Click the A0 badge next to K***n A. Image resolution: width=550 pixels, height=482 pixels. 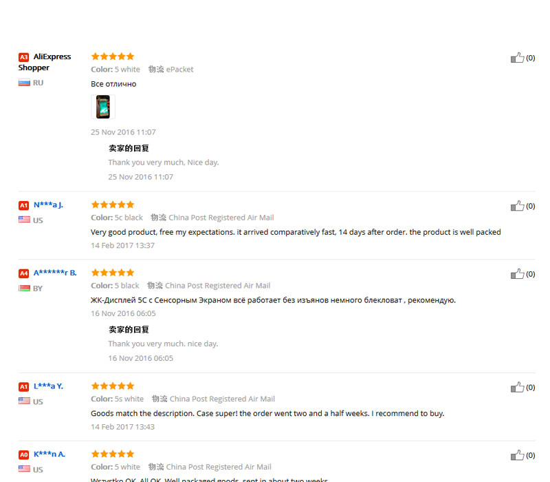23,454
